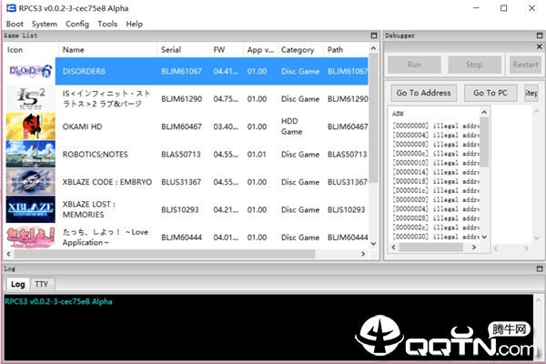Click ASM list scroll right arrow
This screenshot has height=364, width=546.
[x=474, y=248]
